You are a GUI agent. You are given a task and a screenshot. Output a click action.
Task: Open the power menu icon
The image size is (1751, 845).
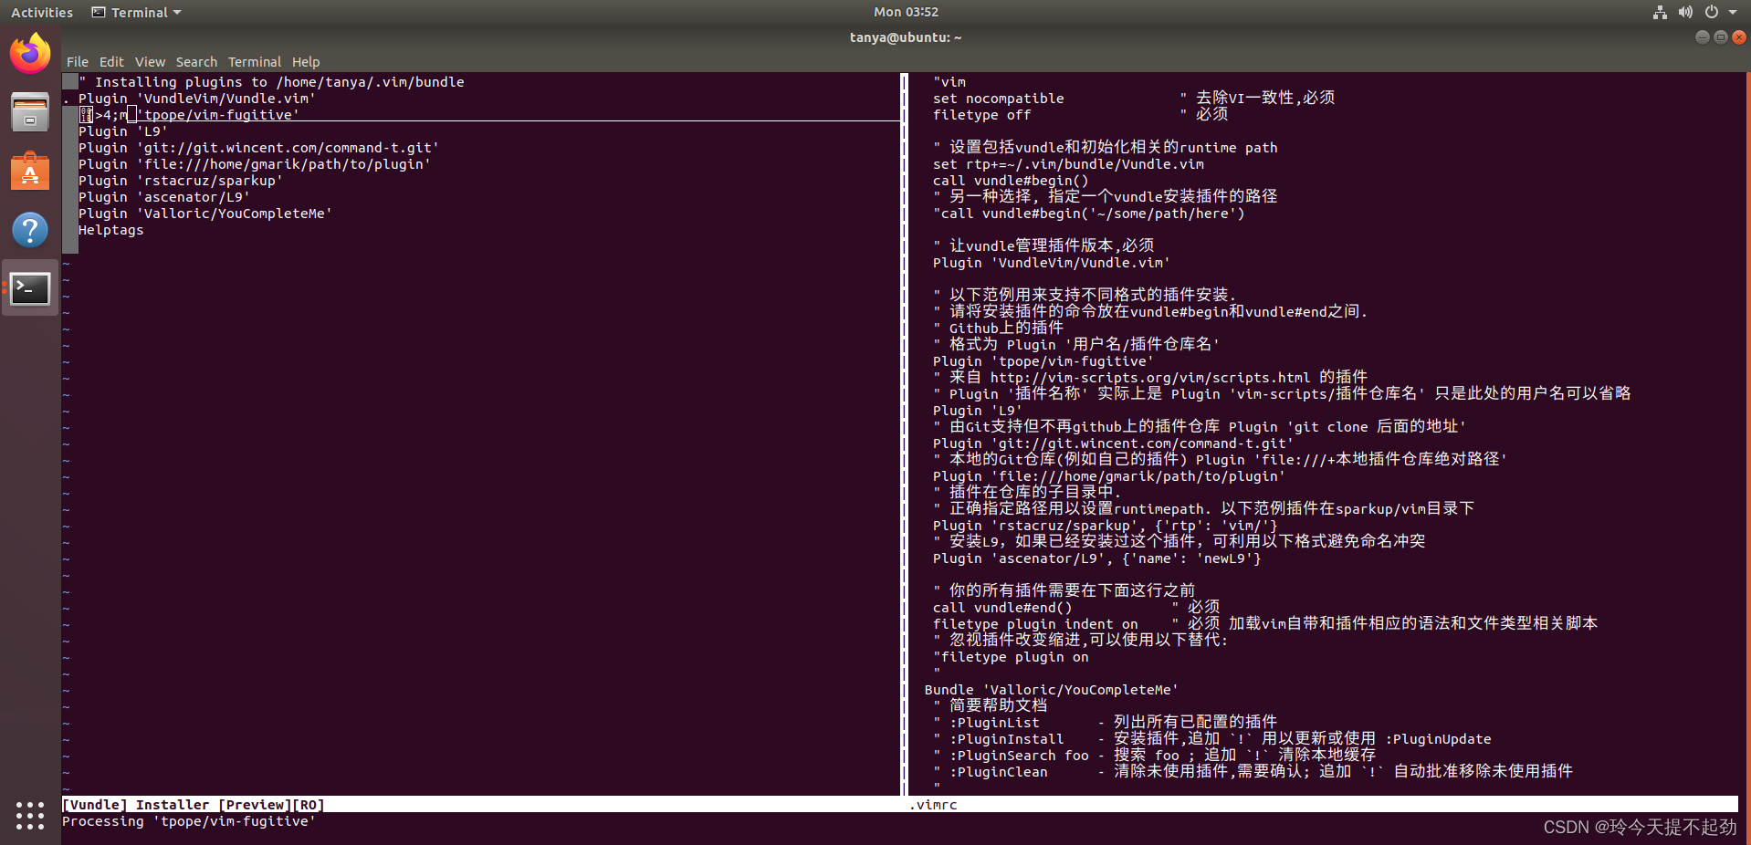click(1712, 12)
